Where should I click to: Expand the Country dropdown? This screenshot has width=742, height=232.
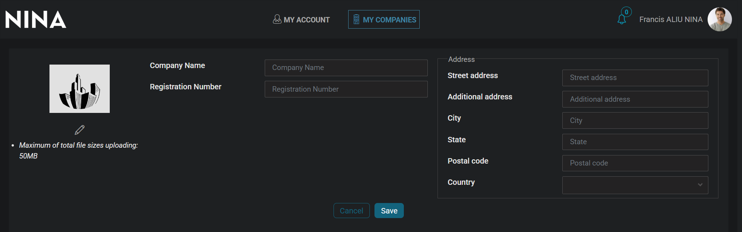click(x=630, y=185)
